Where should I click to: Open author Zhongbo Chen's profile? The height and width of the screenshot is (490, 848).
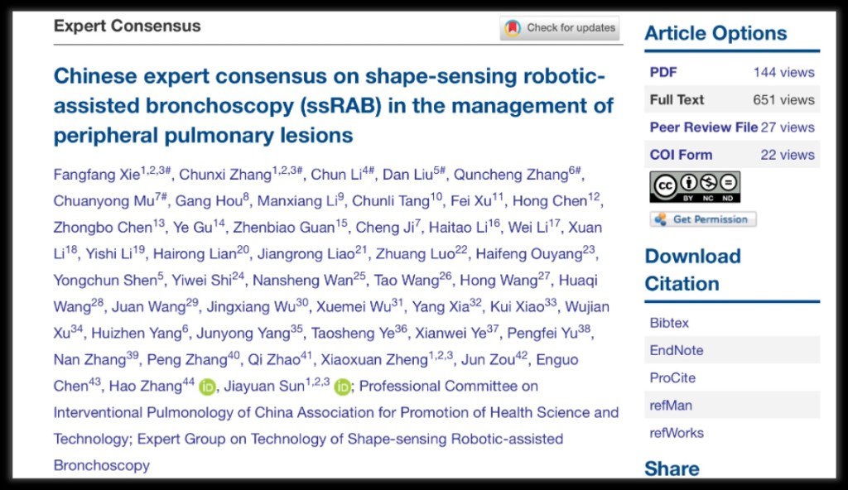(103, 228)
